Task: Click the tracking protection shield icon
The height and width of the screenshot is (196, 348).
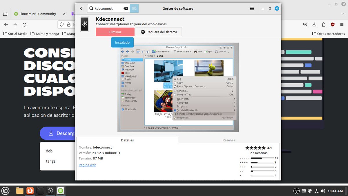Action: pos(62,25)
